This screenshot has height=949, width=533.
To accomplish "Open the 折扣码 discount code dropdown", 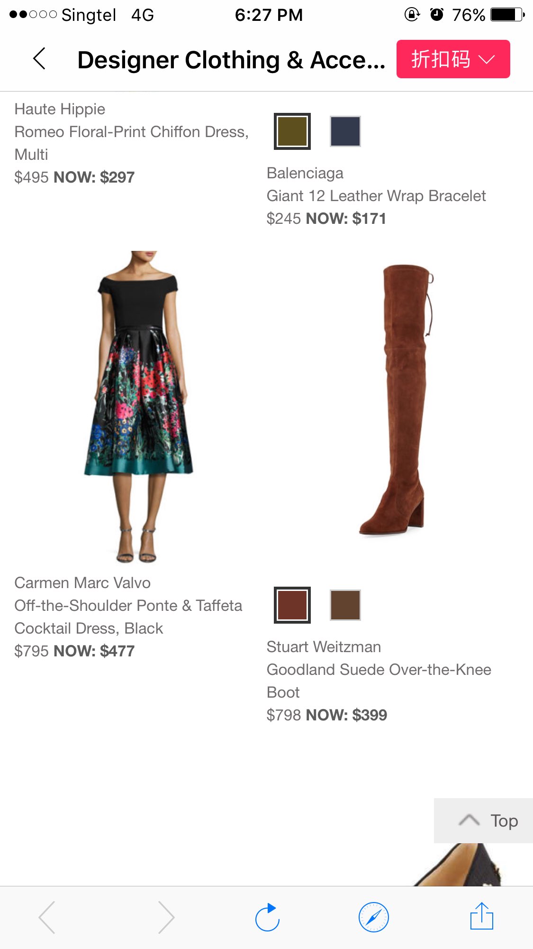I will 453,59.
